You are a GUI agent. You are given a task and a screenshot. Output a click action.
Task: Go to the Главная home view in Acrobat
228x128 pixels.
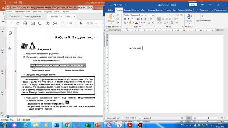(x=14, y=17)
